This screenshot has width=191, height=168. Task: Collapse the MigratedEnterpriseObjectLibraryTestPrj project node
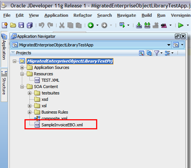pyautogui.click(x=14, y=61)
